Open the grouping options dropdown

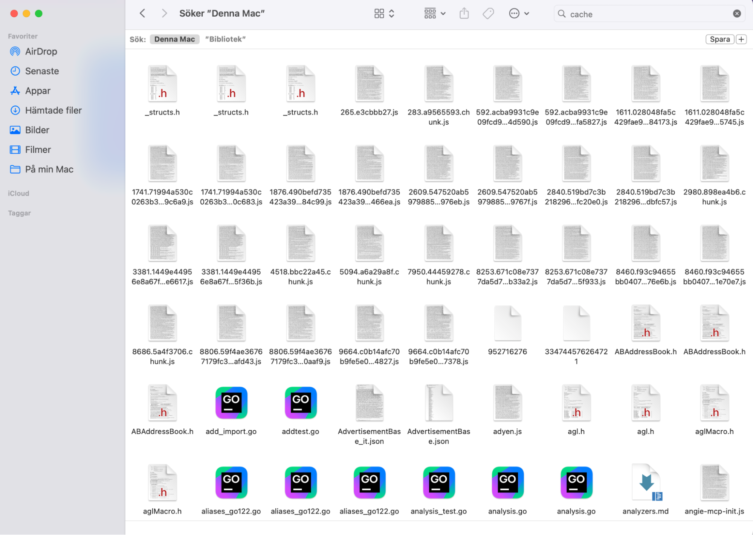[x=435, y=14]
